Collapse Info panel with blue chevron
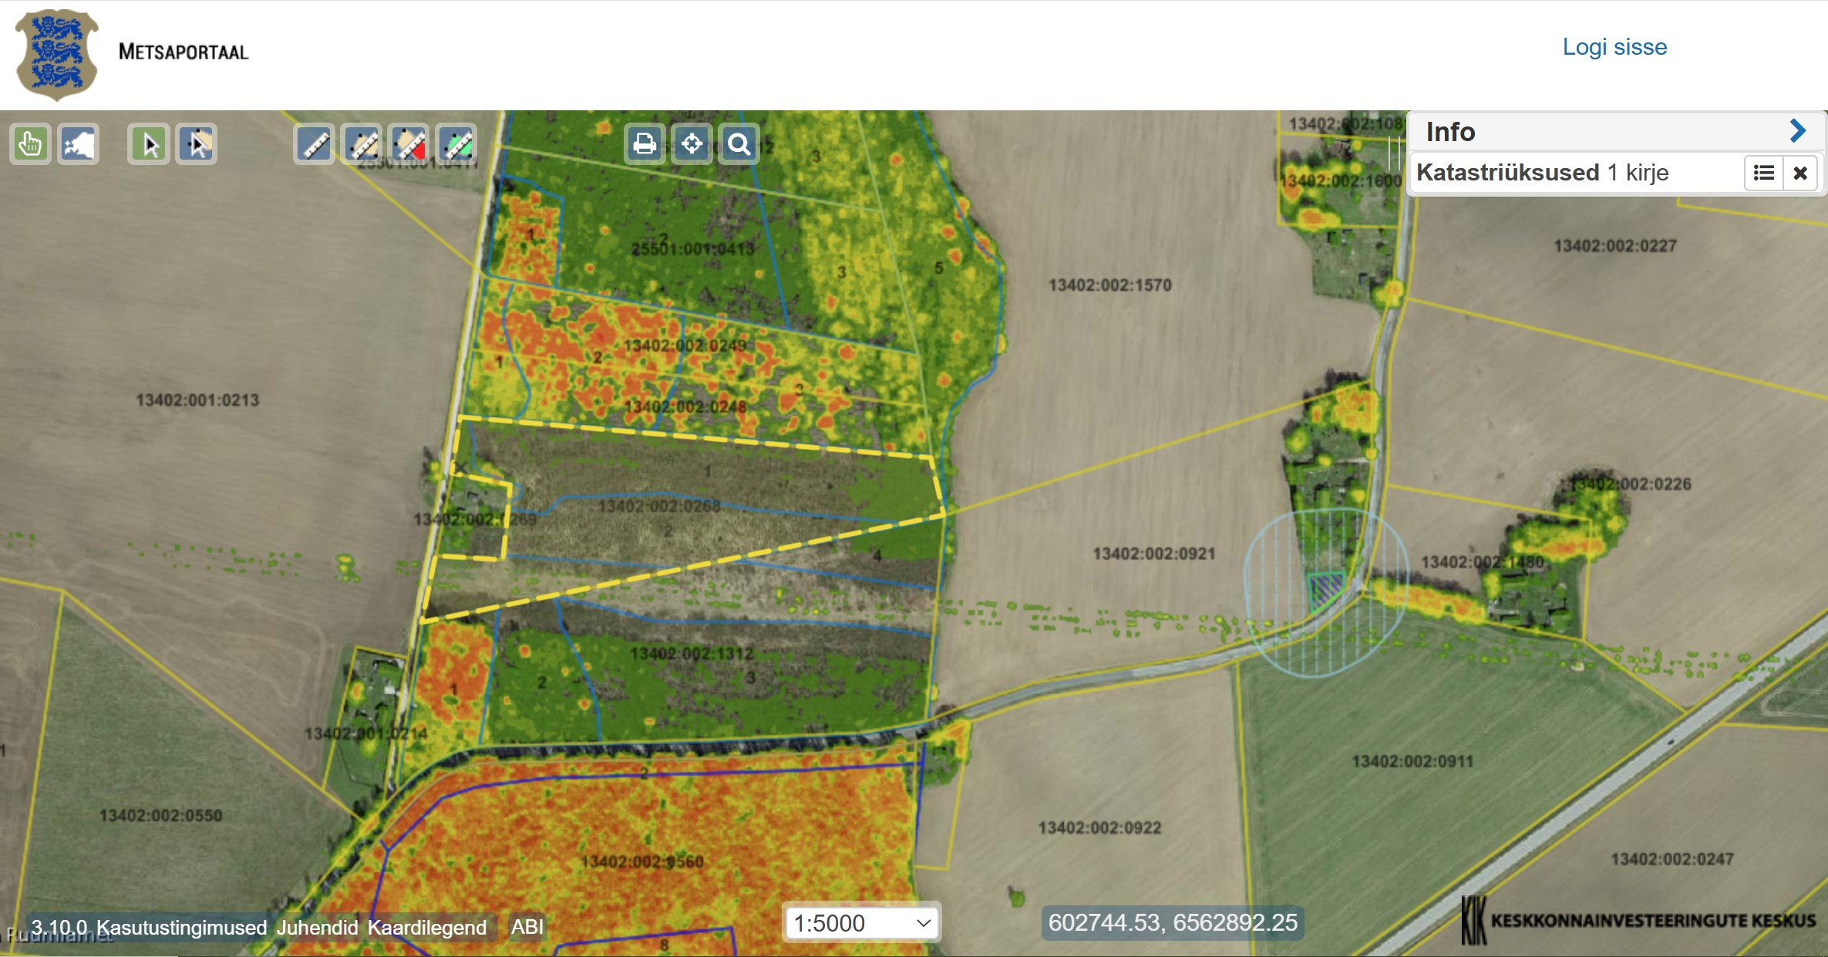 [1797, 131]
